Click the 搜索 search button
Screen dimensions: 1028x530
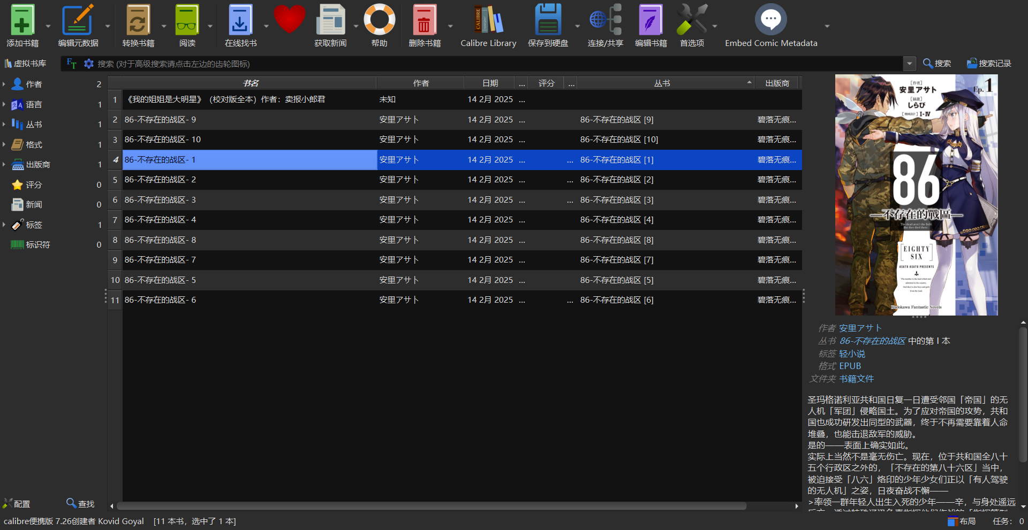937,64
